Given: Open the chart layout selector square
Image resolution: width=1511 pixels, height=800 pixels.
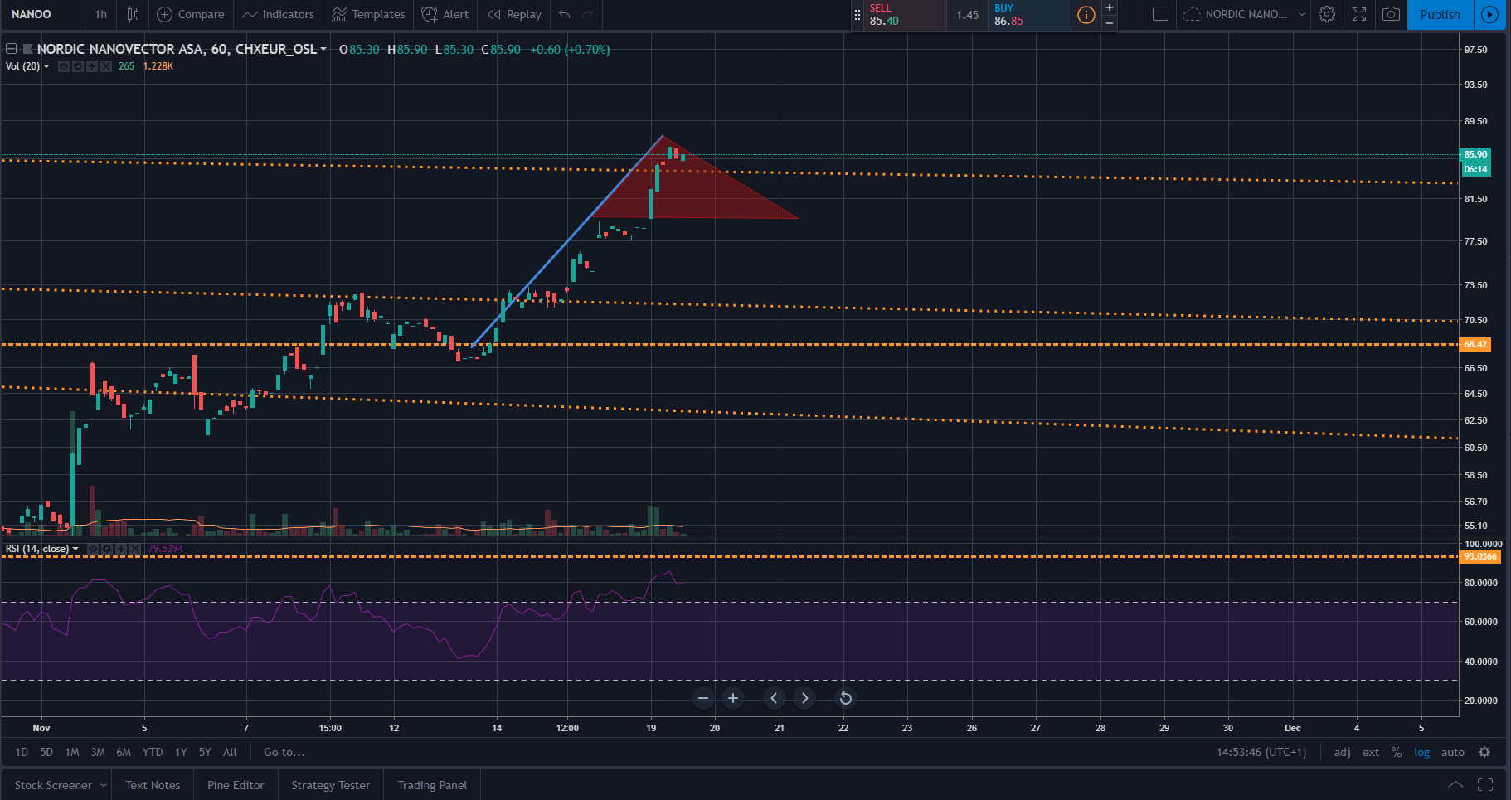Looking at the screenshot, I should click(x=1161, y=14).
